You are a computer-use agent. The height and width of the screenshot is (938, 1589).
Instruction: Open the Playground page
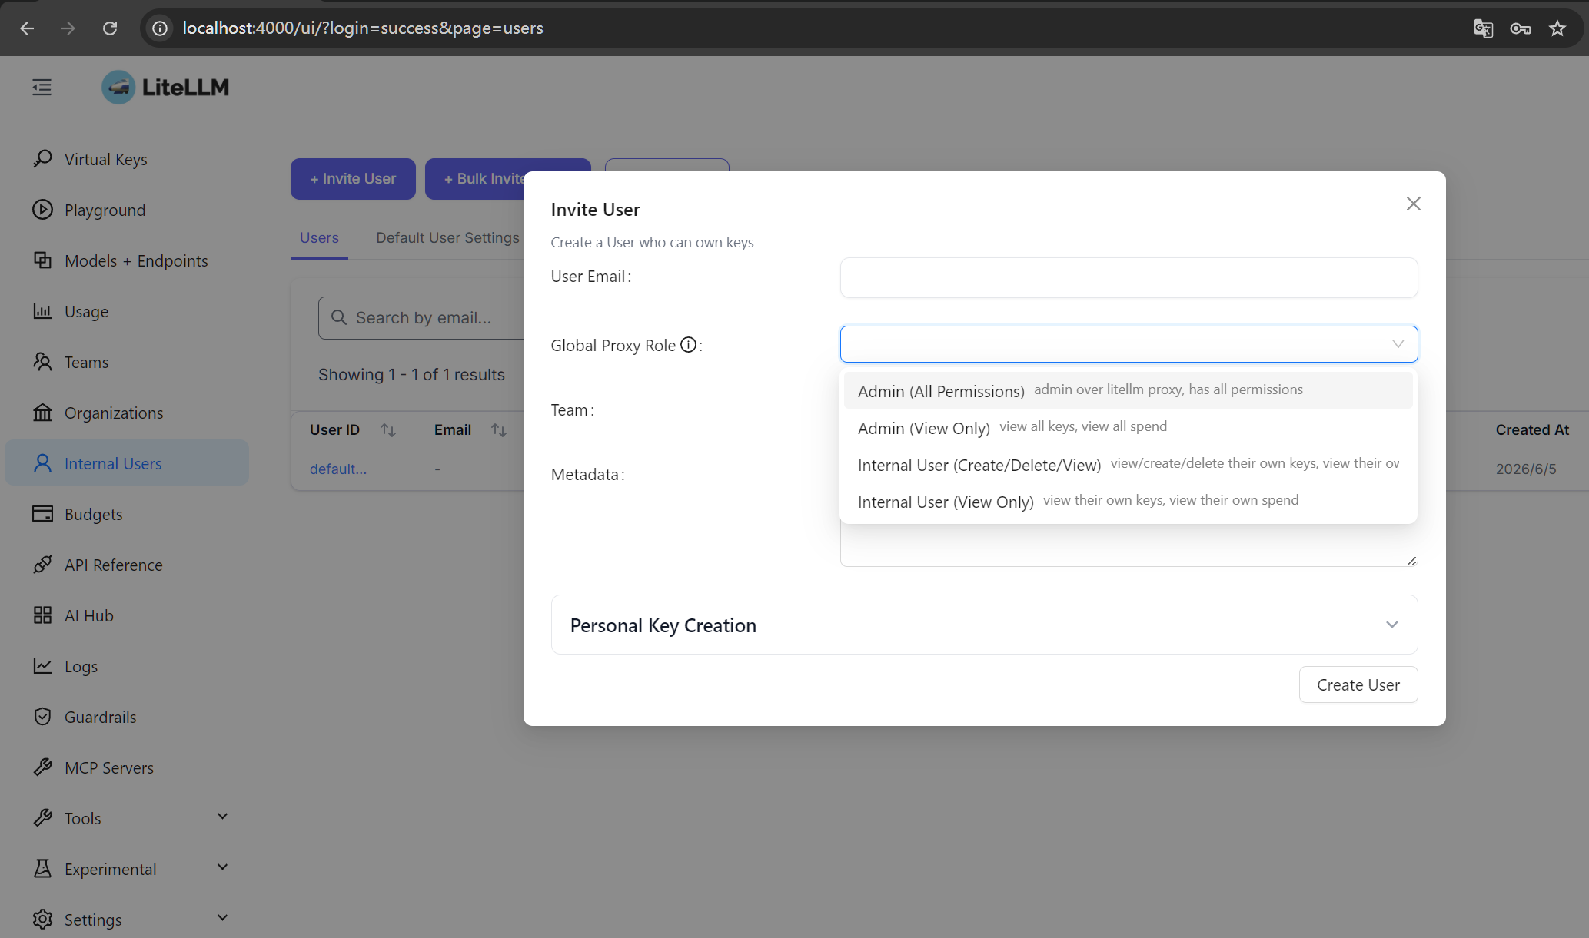pyautogui.click(x=105, y=210)
